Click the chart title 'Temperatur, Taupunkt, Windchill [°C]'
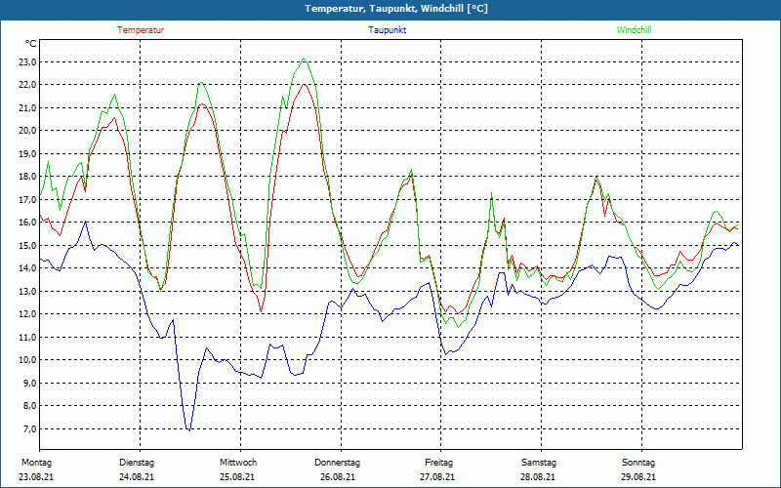The height and width of the screenshot is (488, 781). click(396, 9)
